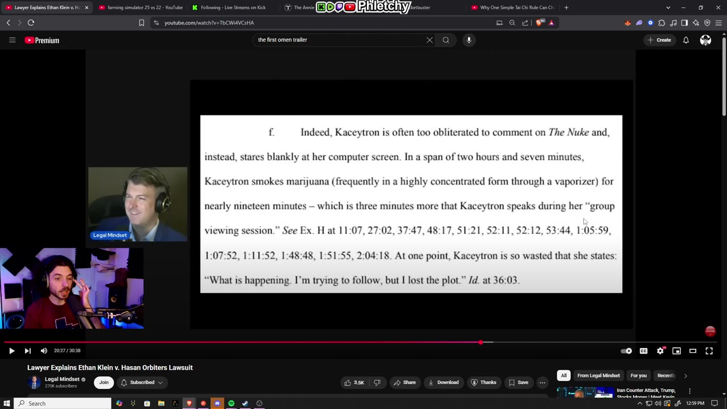Go back in browser history
727x409 pixels.
(8, 23)
